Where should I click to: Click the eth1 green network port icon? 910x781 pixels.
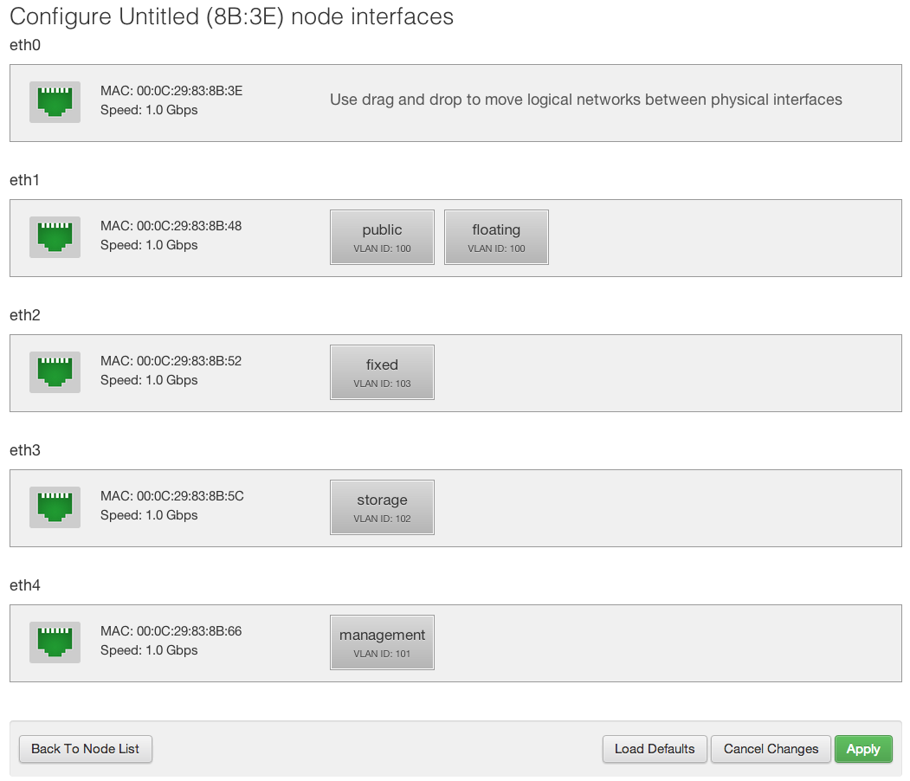point(55,237)
